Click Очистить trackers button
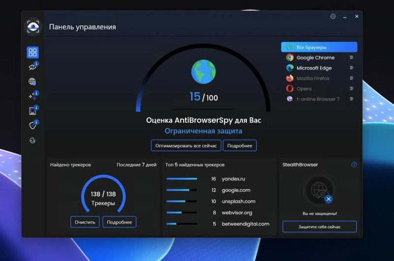The height and width of the screenshot is (261, 394). coord(85,222)
